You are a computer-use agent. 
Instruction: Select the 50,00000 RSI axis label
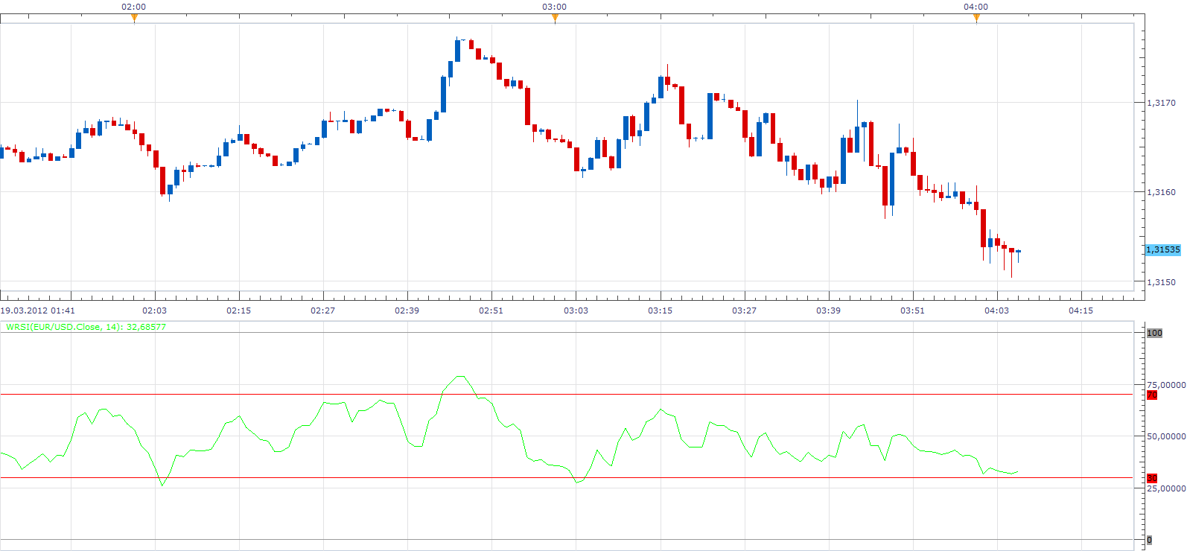1166,436
